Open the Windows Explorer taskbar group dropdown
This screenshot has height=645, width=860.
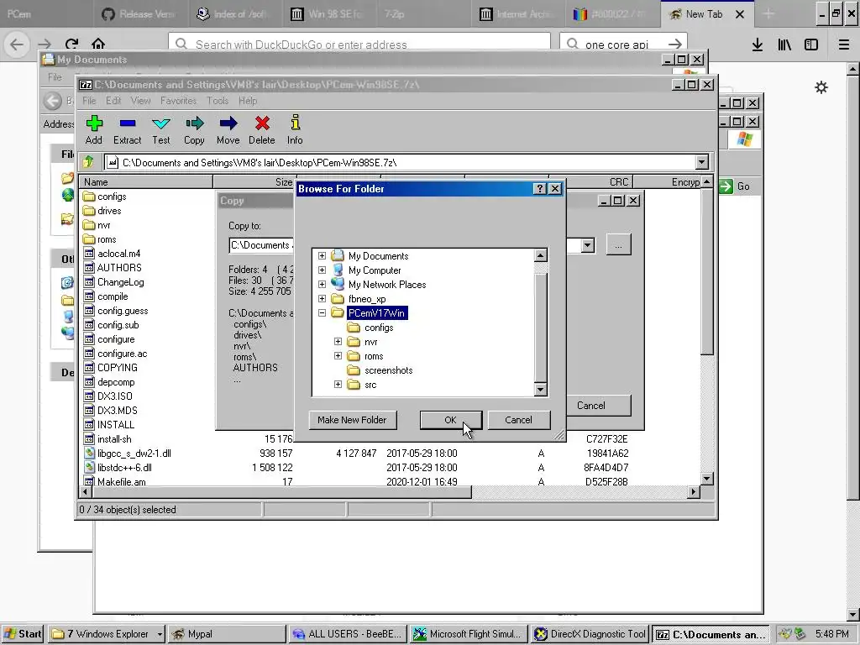click(160, 634)
